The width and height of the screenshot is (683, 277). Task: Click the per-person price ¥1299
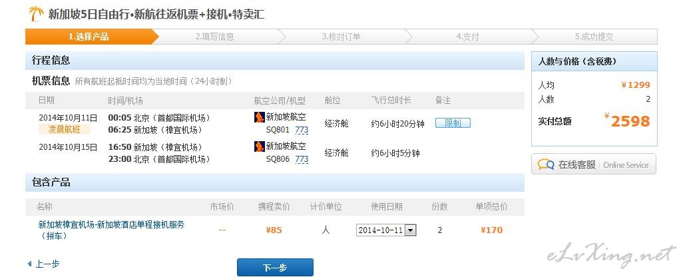(636, 85)
